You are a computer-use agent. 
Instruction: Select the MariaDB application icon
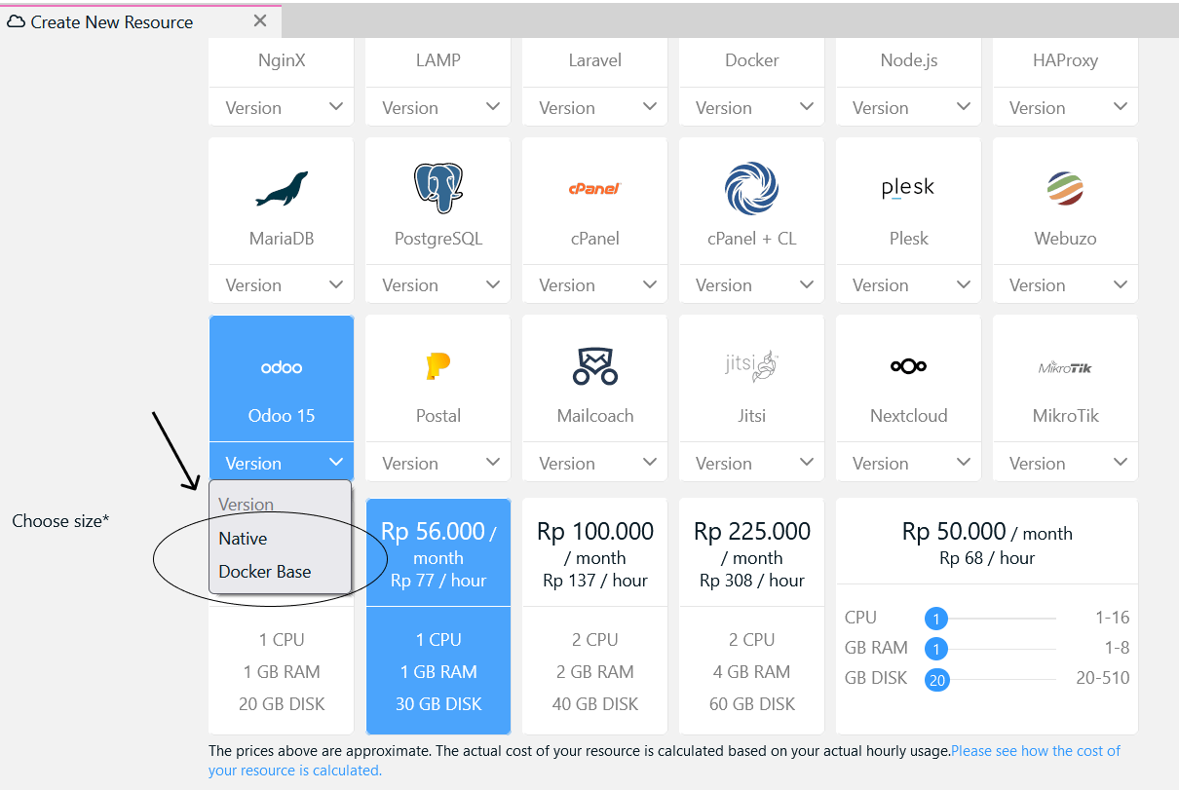[x=281, y=185]
